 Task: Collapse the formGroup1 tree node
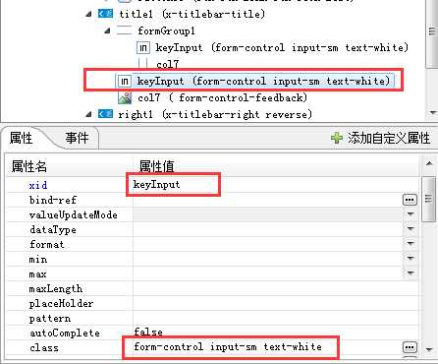(107, 31)
